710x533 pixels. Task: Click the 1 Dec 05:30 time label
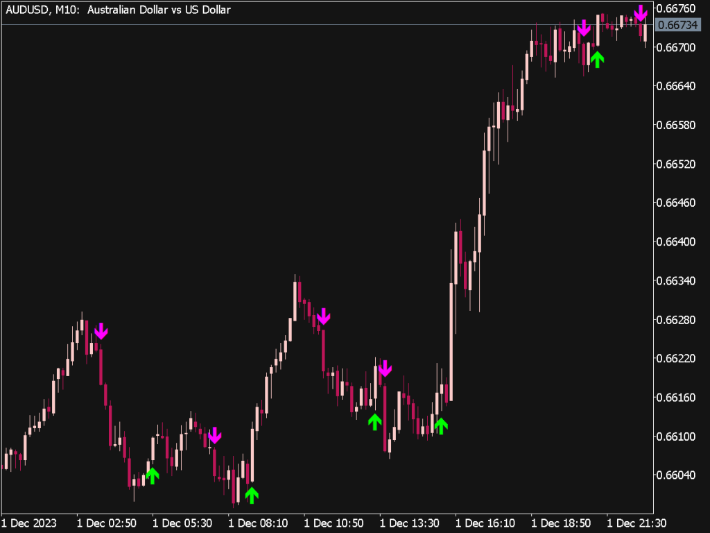(182, 523)
